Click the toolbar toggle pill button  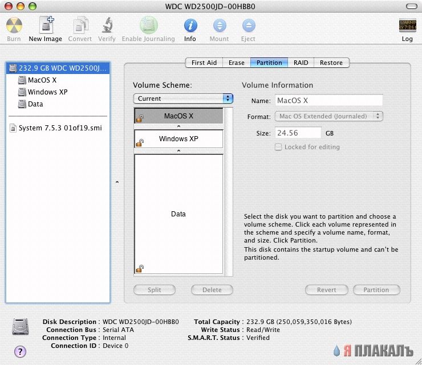(x=411, y=6)
